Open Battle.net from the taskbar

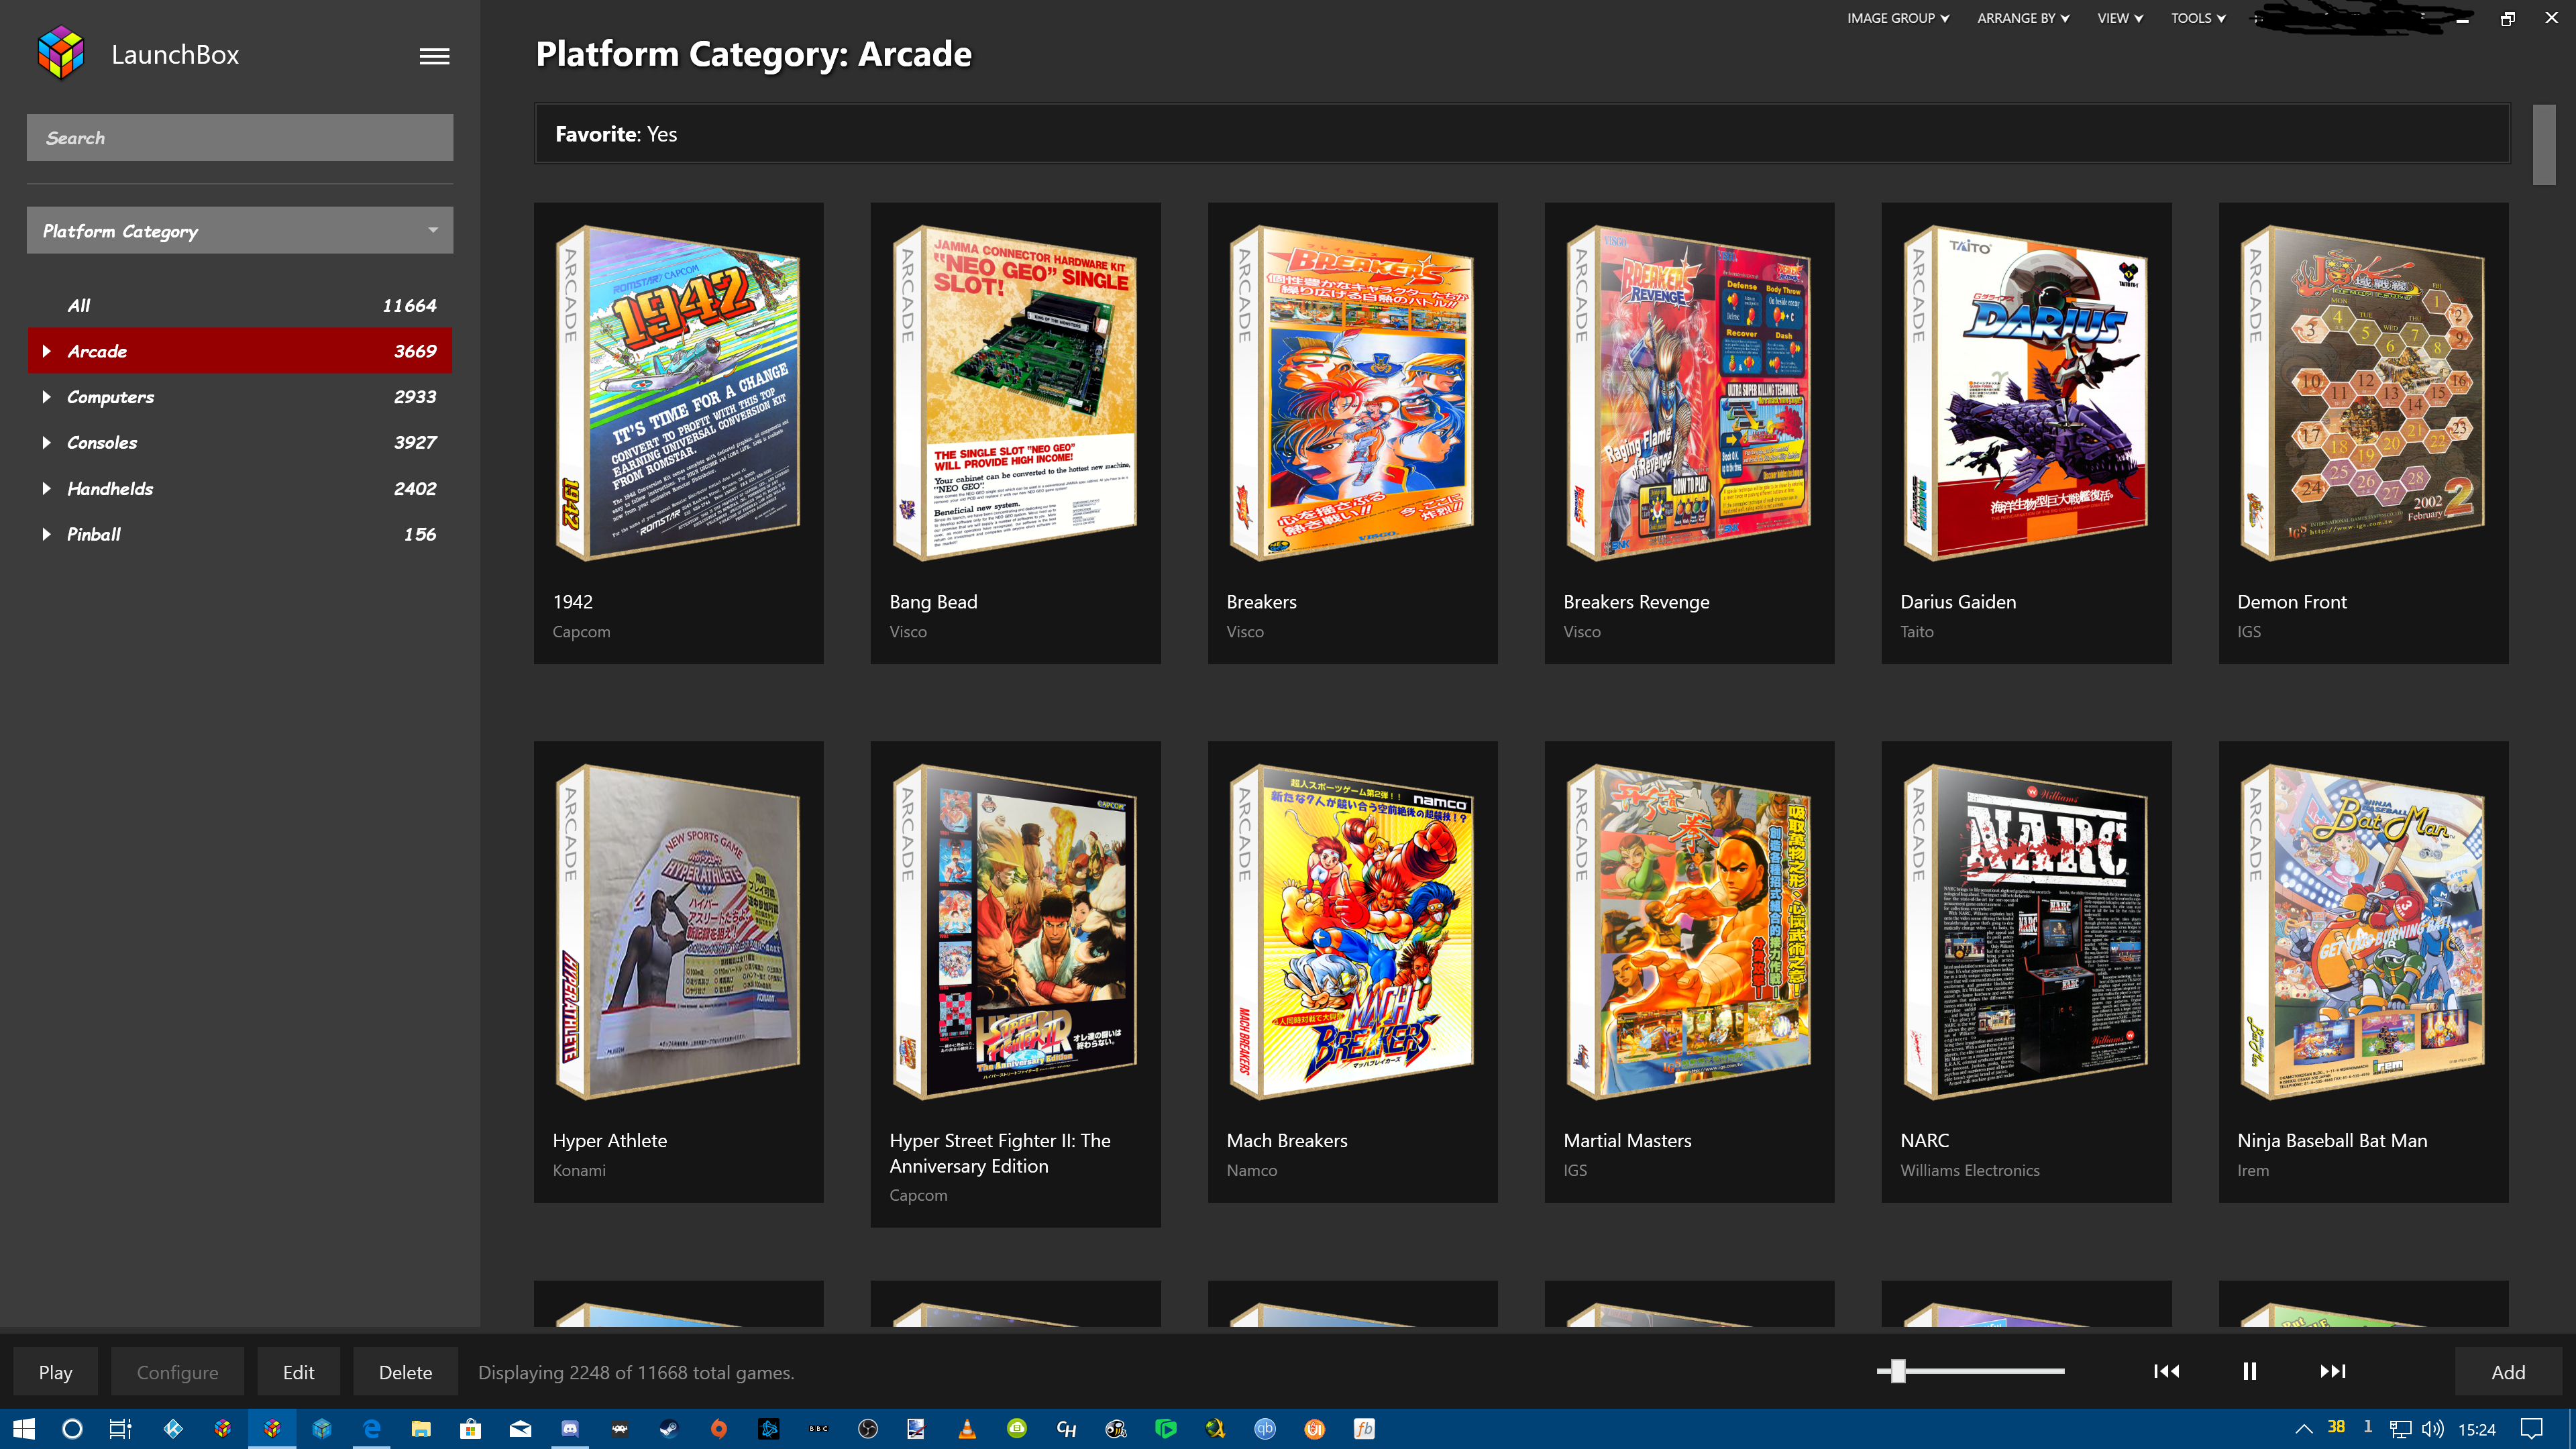(769, 1429)
